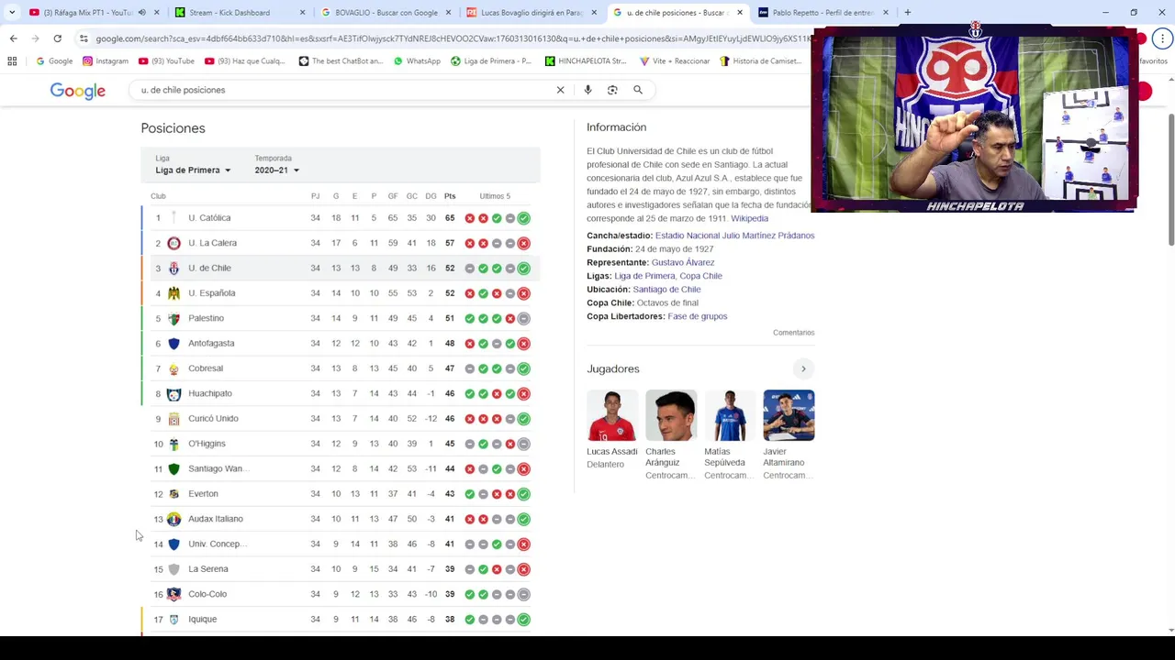This screenshot has width=1175, height=660.
Task: Select the La Serena standings row
Action: pyautogui.click(x=341, y=569)
